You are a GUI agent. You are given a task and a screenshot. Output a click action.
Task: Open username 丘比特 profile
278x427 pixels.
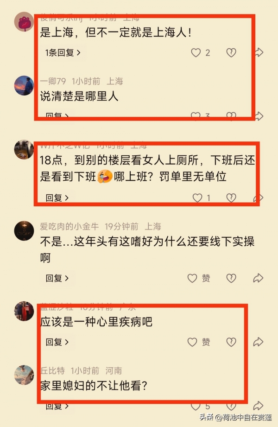click(52, 370)
